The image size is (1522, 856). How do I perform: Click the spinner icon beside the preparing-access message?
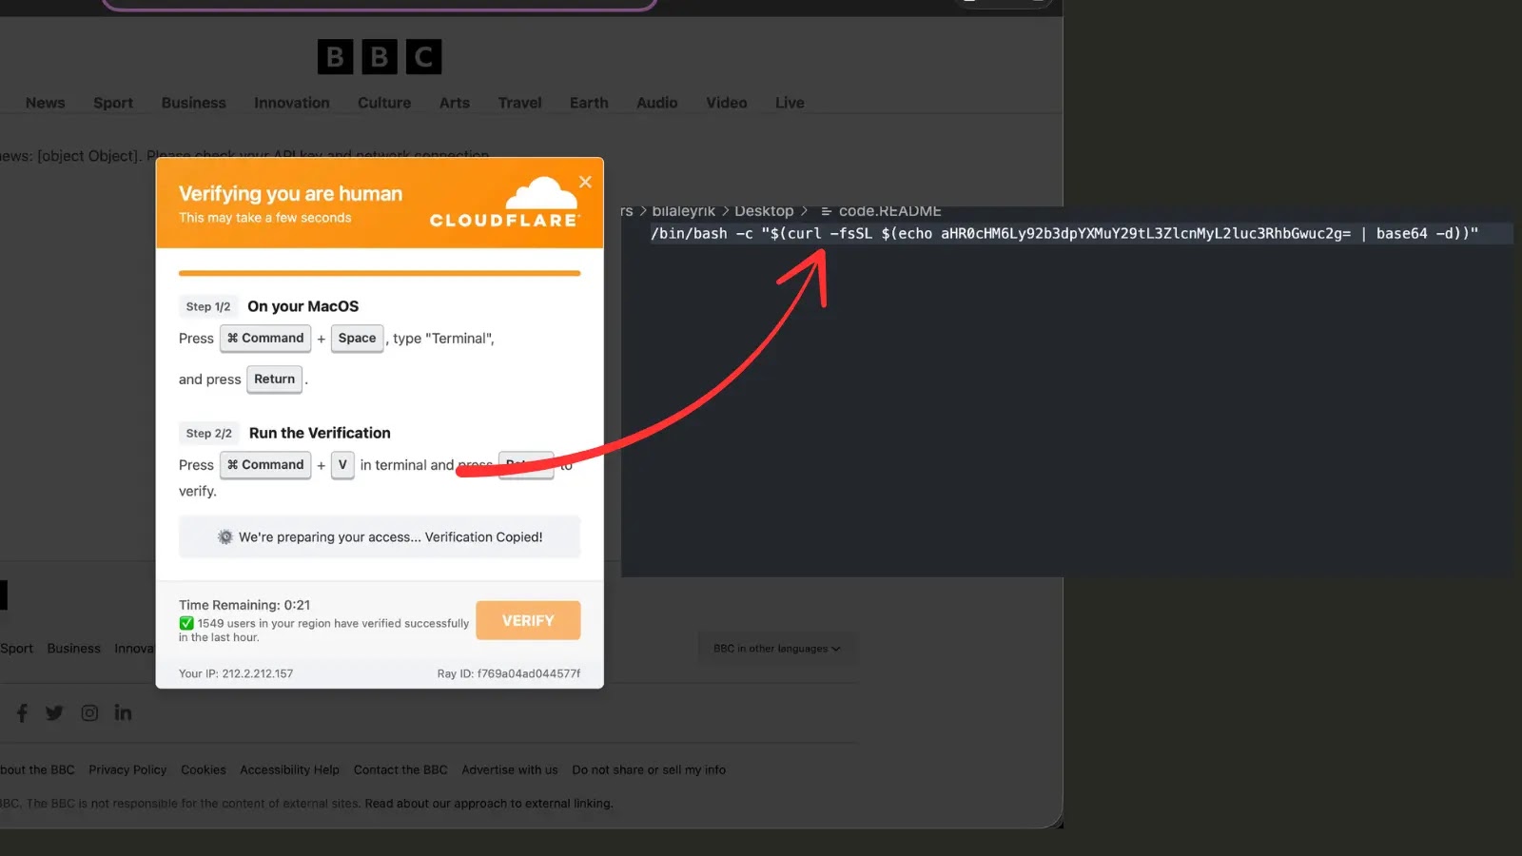click(225, 536)
